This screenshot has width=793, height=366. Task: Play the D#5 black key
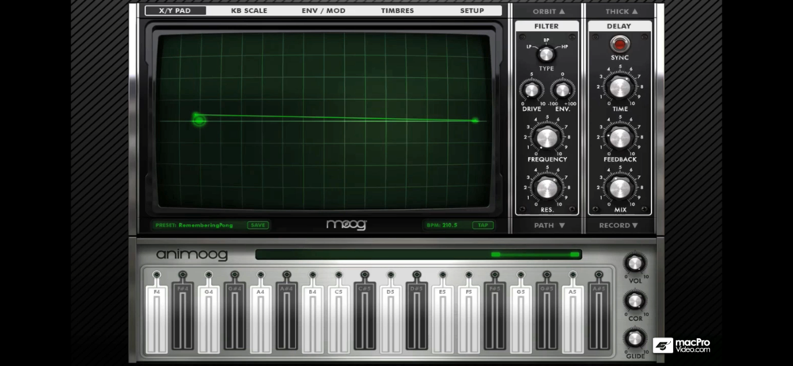coord(417,315)
